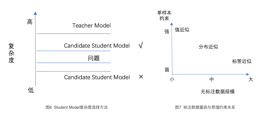Viewport: 263px width, 114px height.
Task: Select the upper Candidate Student Model text
Action: tap(97, 46)
